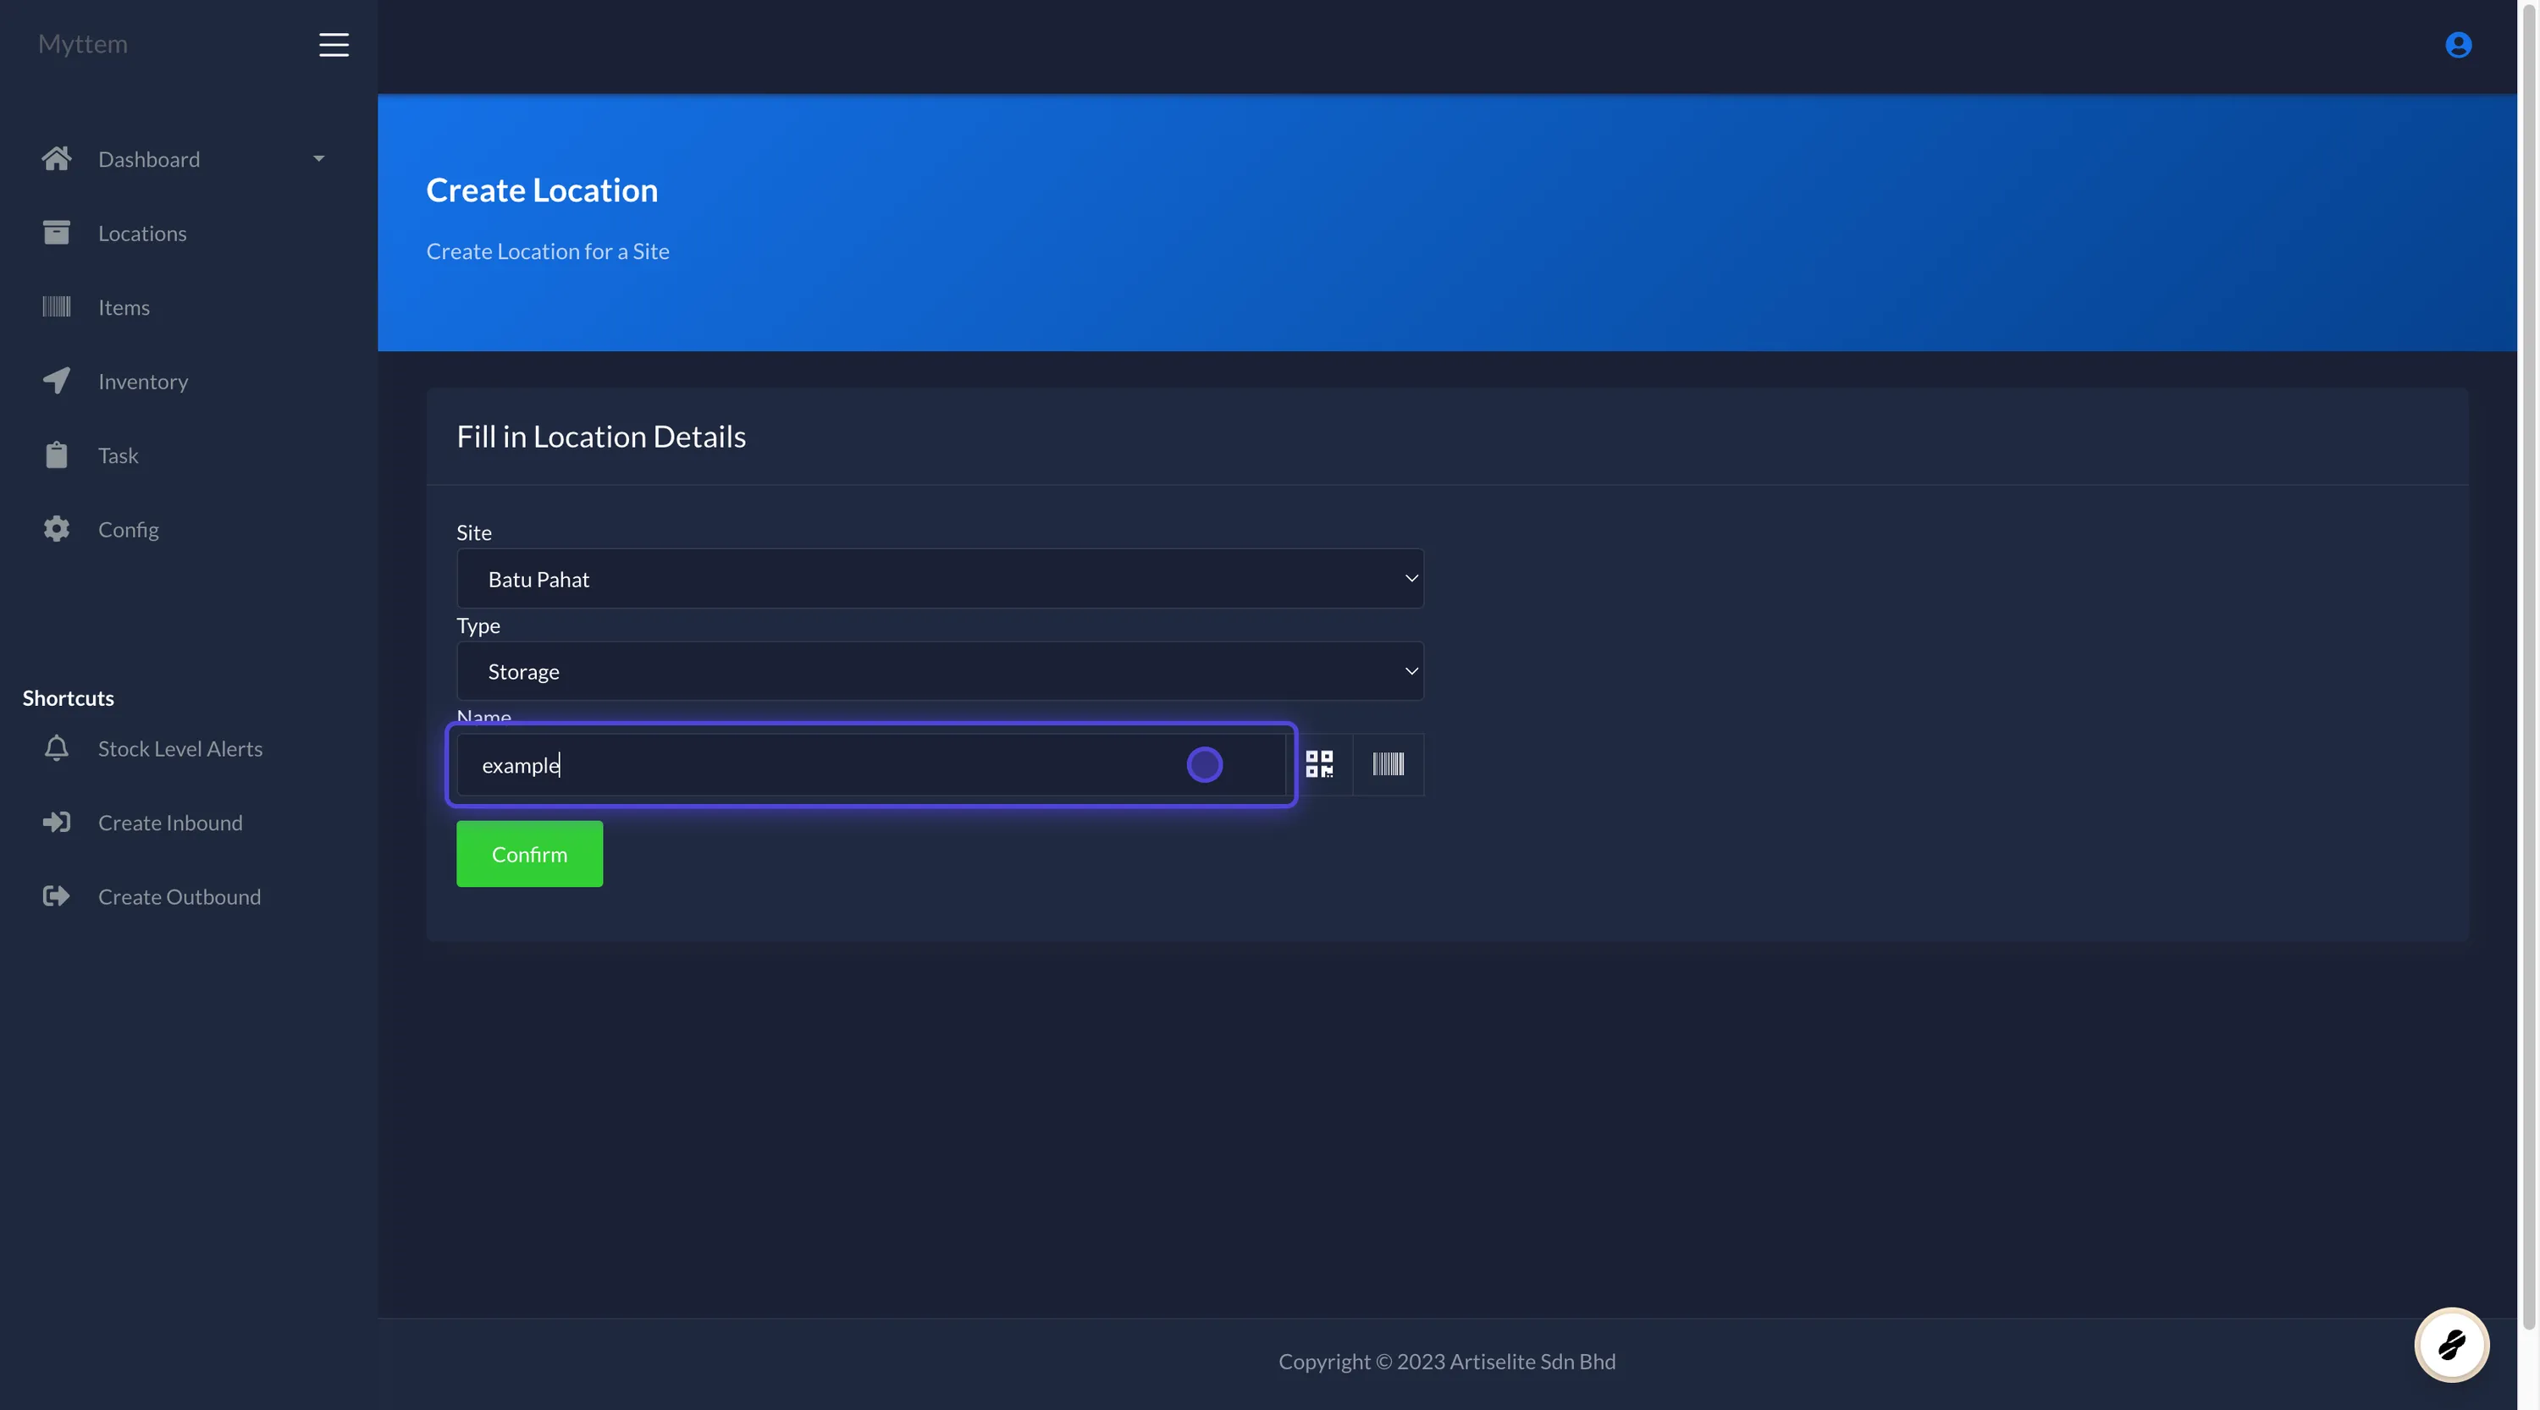Image resolution: width=2540 pixels, height=1410 pixels.
Task: Click the barcode scan icon
Action: (x=1388, y=764)
